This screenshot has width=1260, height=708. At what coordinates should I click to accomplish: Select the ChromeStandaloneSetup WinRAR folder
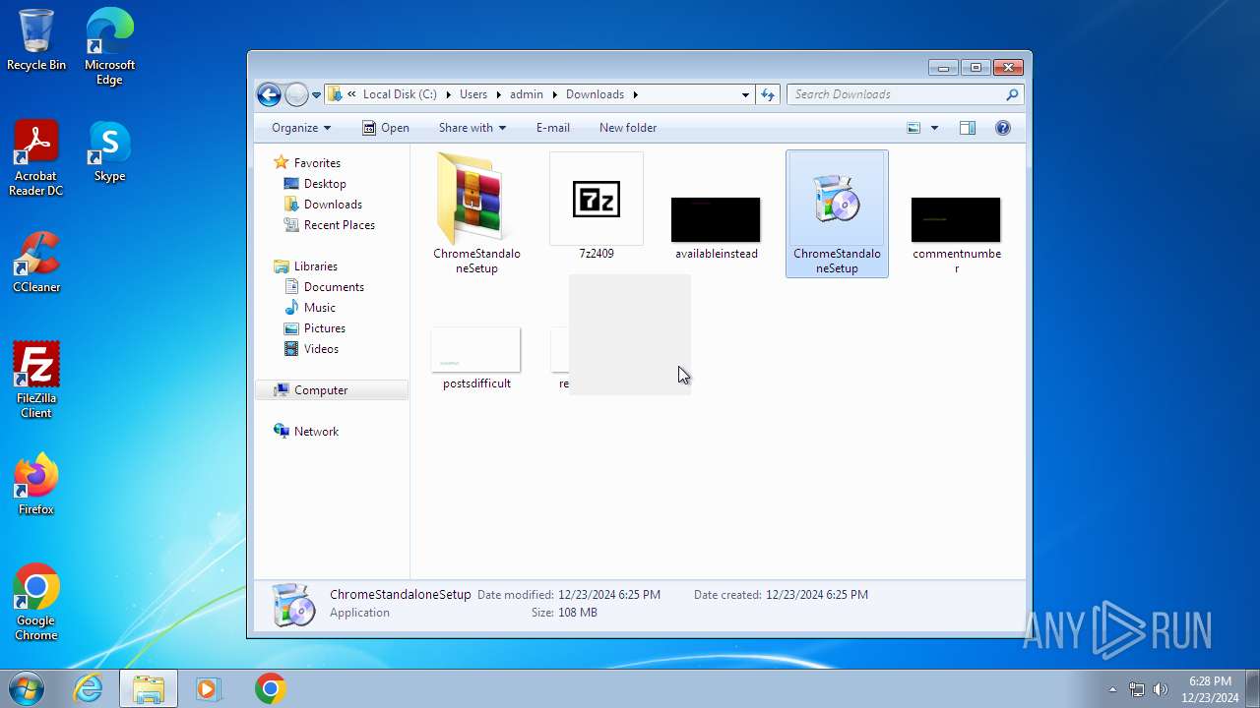tap(476, 213)
